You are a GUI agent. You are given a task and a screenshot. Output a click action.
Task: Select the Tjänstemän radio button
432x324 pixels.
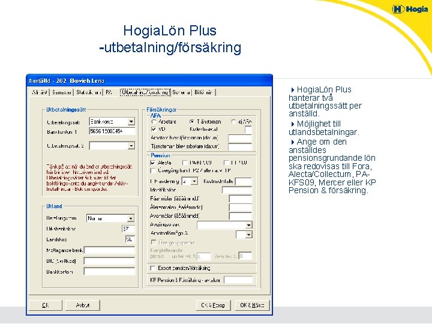pyautogui.click(x=192, y=121)
